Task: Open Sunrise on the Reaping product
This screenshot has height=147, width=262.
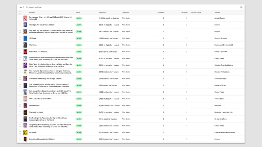Action: pyautogui.click(x=45, y=79)
